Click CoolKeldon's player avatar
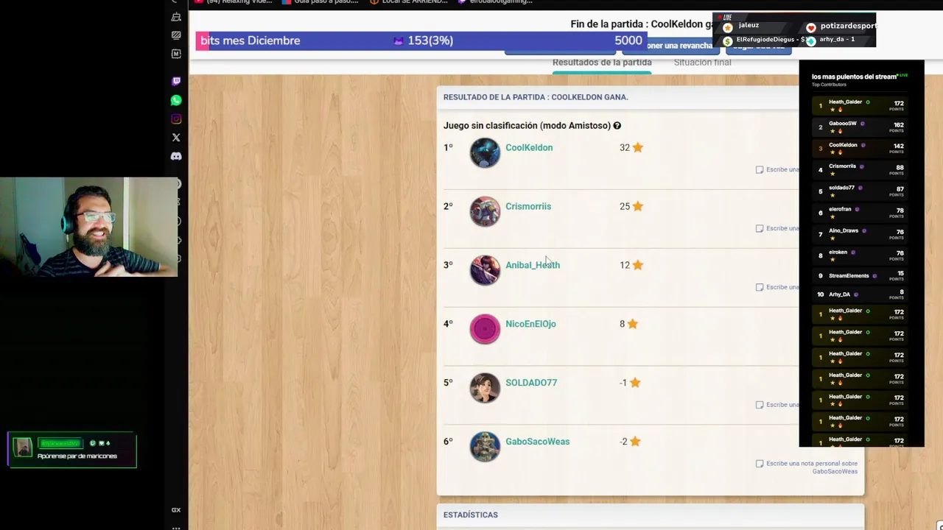Viewport: 943px width, 530px height. click(x=485, y=153)
